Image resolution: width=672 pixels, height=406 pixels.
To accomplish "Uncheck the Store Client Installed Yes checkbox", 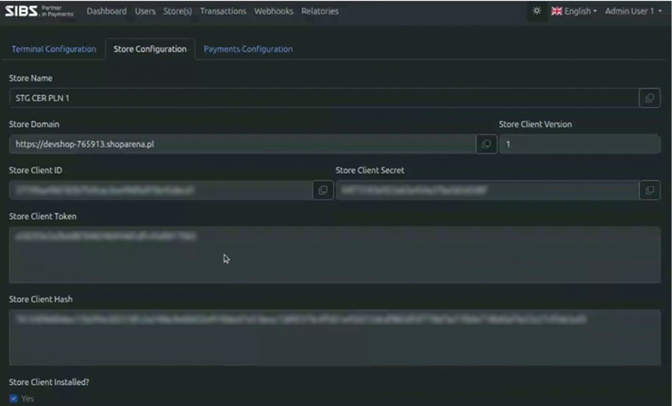I will 14,399.
